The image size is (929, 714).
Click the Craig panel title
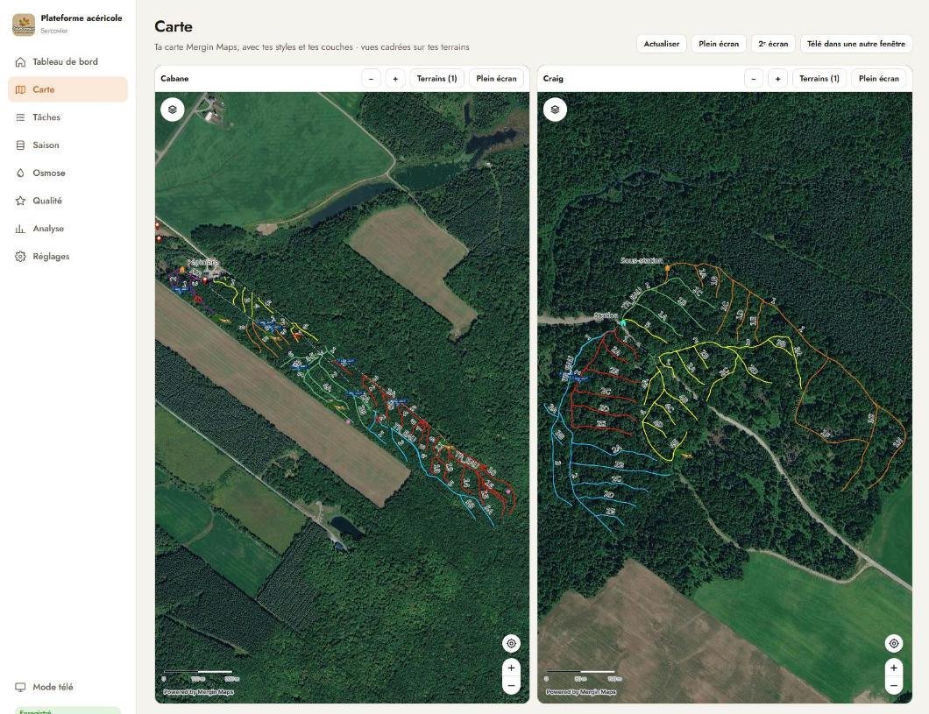point(553,79)
